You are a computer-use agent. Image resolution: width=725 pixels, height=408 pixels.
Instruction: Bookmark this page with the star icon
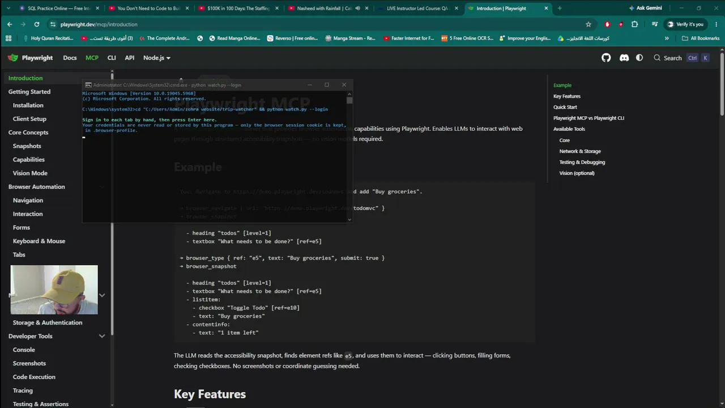pyautogui.click(x=588, y=24)
